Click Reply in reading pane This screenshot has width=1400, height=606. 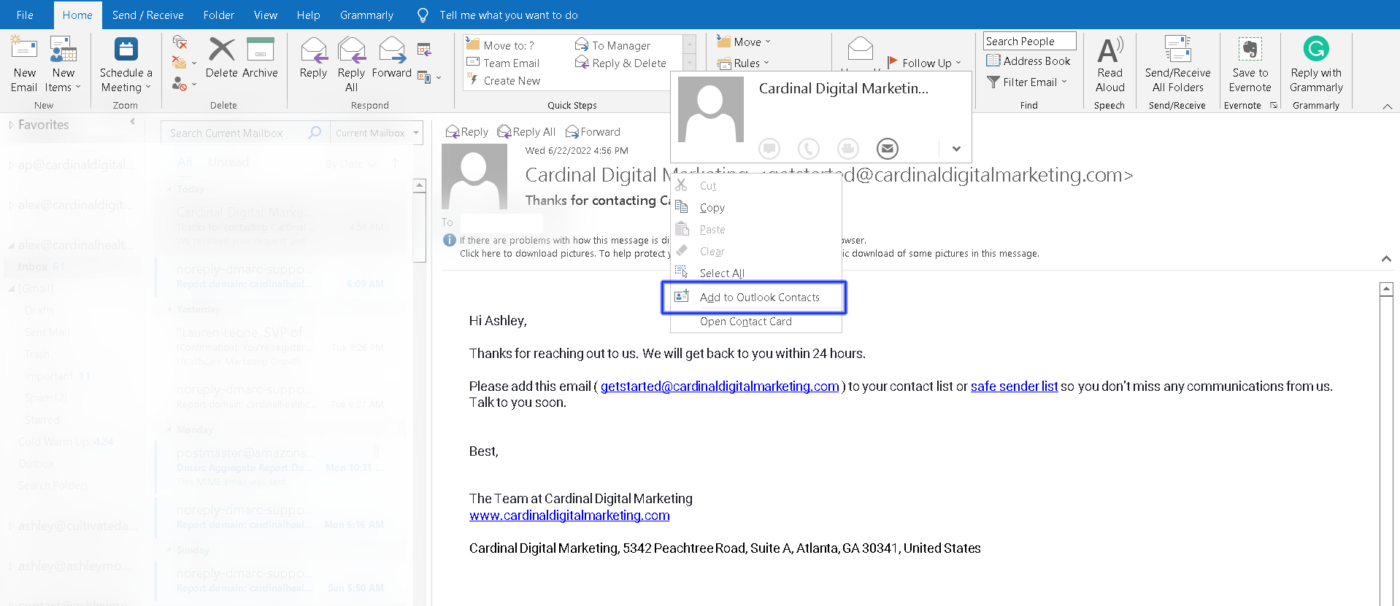point(467,131)
